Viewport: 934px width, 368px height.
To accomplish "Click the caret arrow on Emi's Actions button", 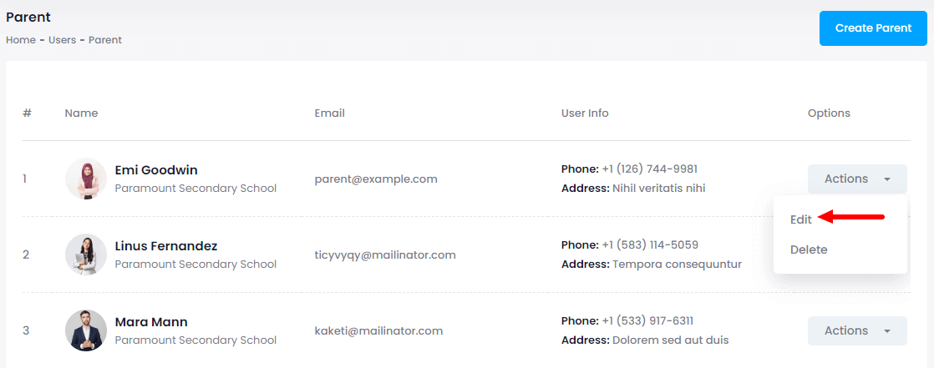I will tap(887, 179).
